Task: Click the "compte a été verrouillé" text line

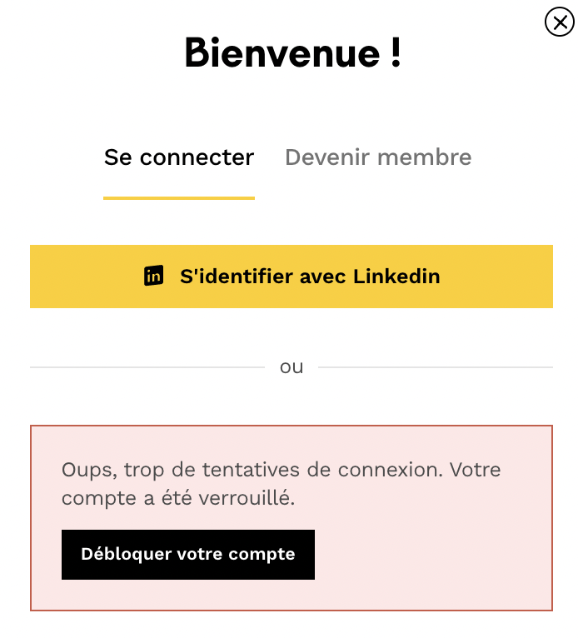Action: pos(179,499)
